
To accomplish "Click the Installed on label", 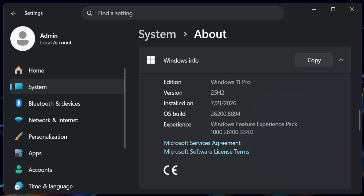I will (178, 103).
